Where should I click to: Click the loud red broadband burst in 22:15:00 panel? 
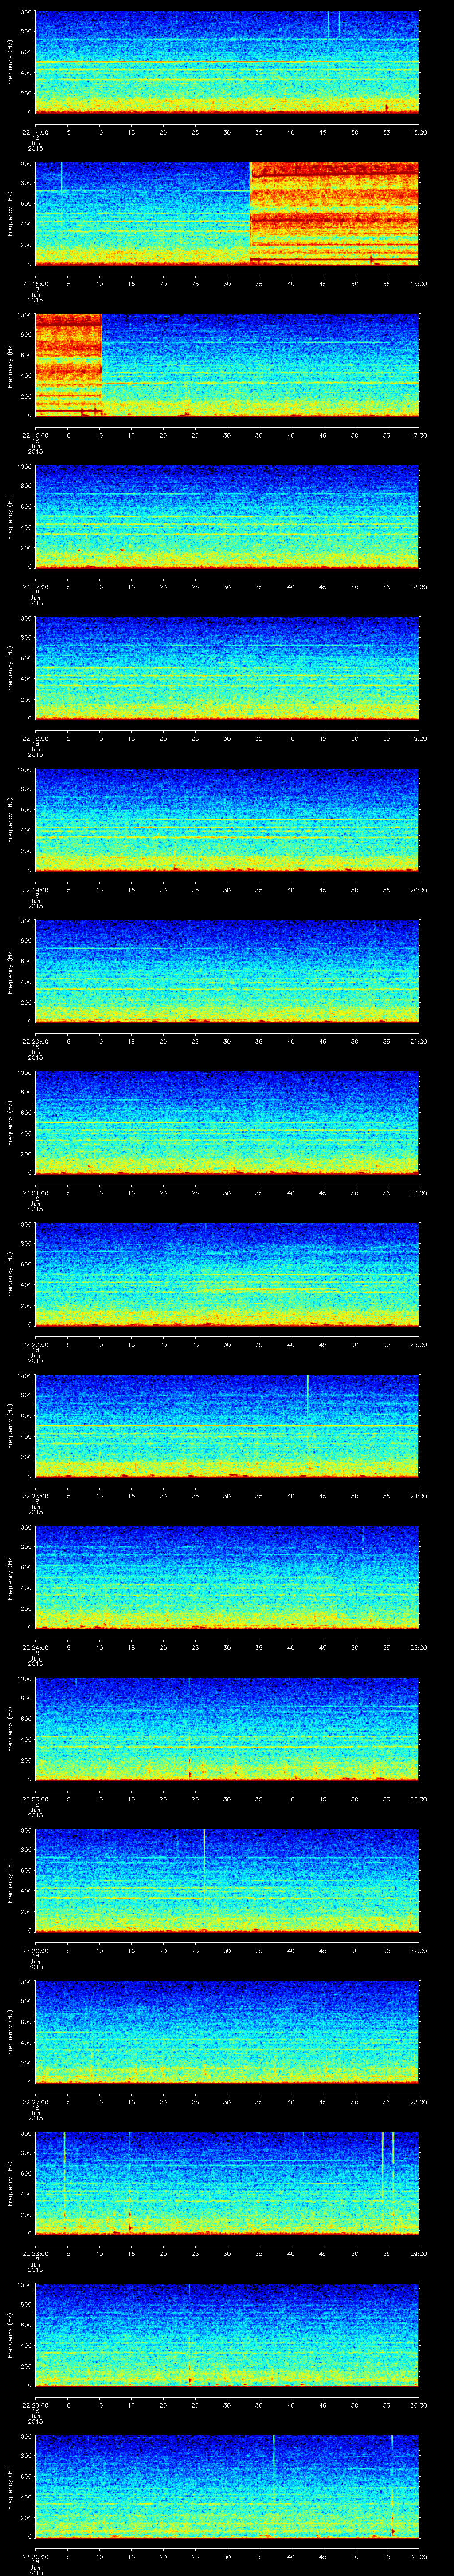[x=334, y=214]
